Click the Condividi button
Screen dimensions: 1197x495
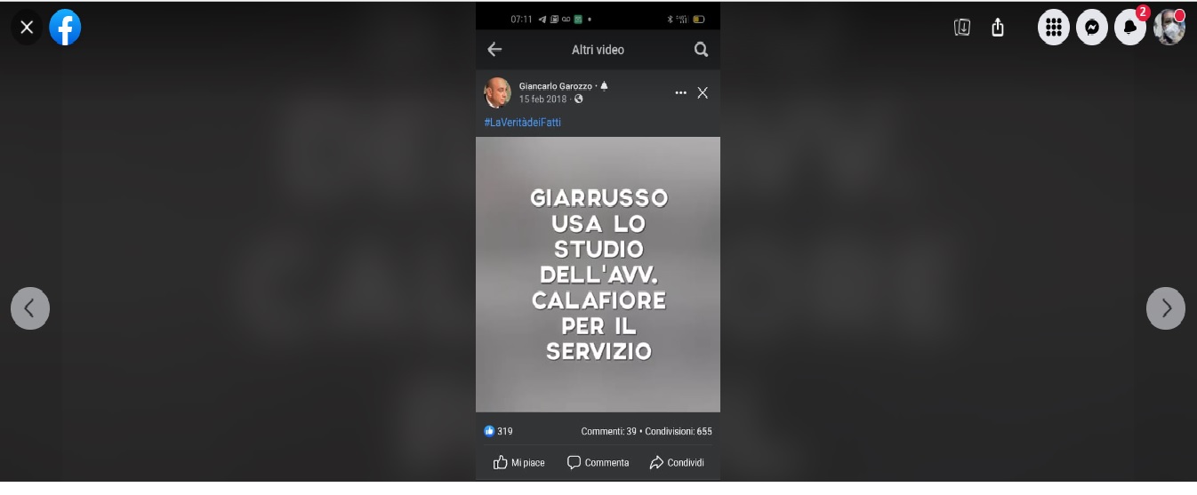pyautogui.click(x=677, y=462)
